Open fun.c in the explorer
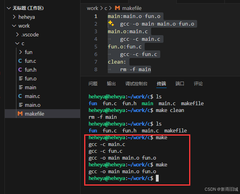The image size is (240, 194). (30, 61)
